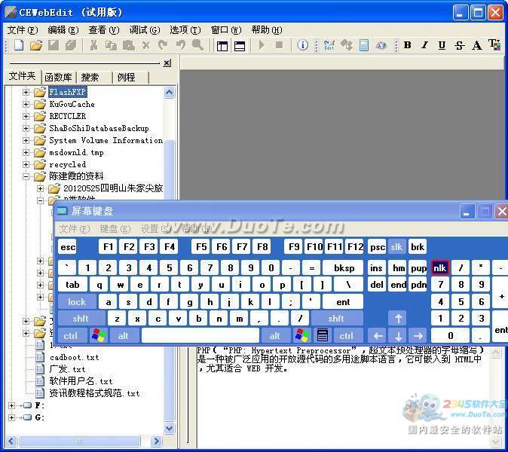Click the side panel layout icon
The height and width of the screenshot is (452, 508).
[x=222, y=46]
